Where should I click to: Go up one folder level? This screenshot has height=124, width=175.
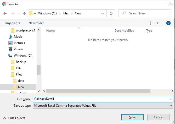(x=24, y=14)
